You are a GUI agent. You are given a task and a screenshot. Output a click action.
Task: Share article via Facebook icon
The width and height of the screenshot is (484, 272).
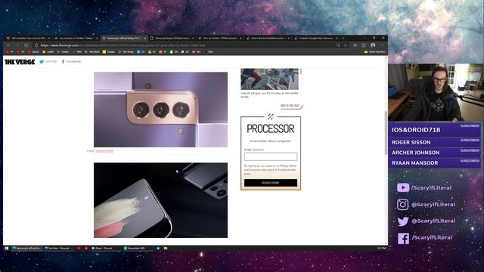[63, 62]
